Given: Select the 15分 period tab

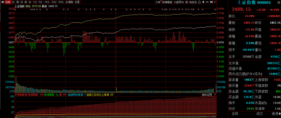Looking at the screenshot, I should point(47,2).
